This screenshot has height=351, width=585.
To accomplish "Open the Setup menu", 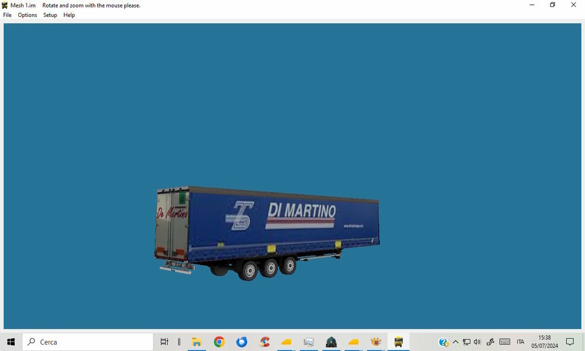I will (x=50, y=15).
